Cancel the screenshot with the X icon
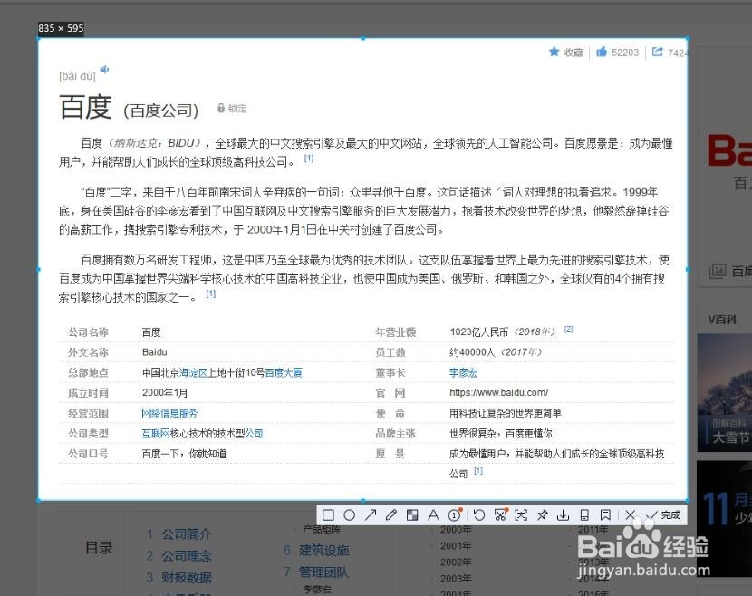Screen dimensions: 752x596 pyautogui.click(x=631, y=515)
